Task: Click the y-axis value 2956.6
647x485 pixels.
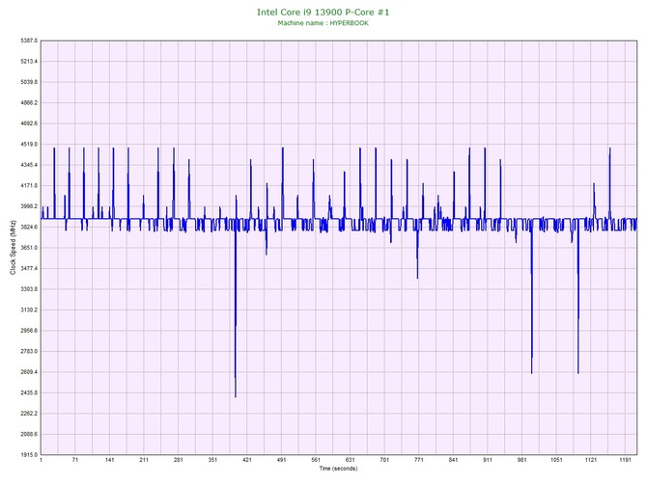Action: pyautogui.click(x=29, y=331)
